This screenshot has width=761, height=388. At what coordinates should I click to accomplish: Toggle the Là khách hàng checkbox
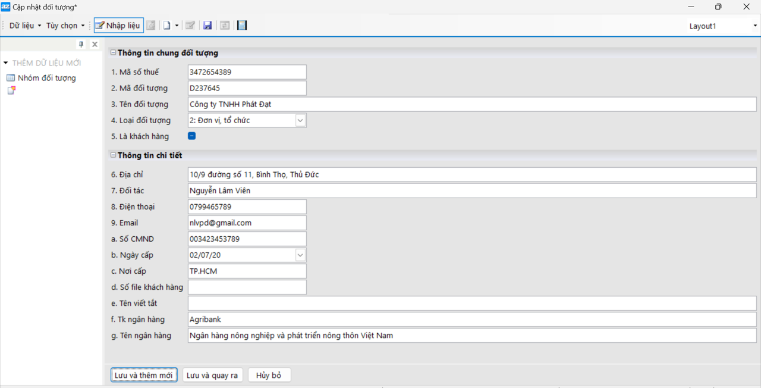coord(191,136)
